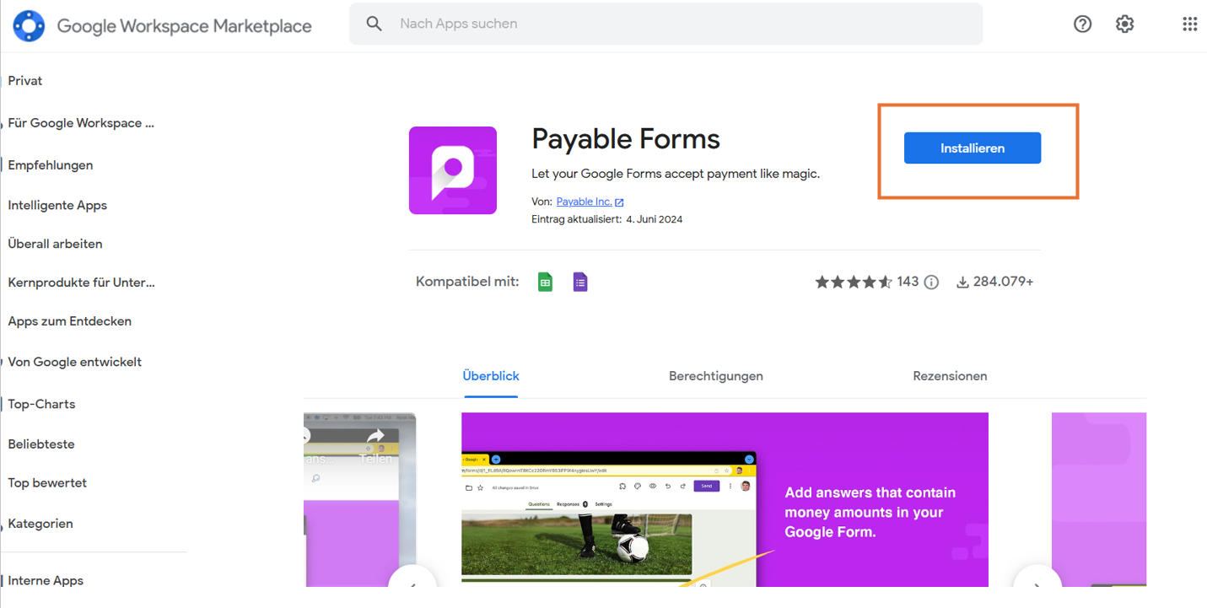Select Überall arbeiten in the sidebar
Image resolution: width=1207 pixels, height=608 pixels.
(x=56, y=244)
